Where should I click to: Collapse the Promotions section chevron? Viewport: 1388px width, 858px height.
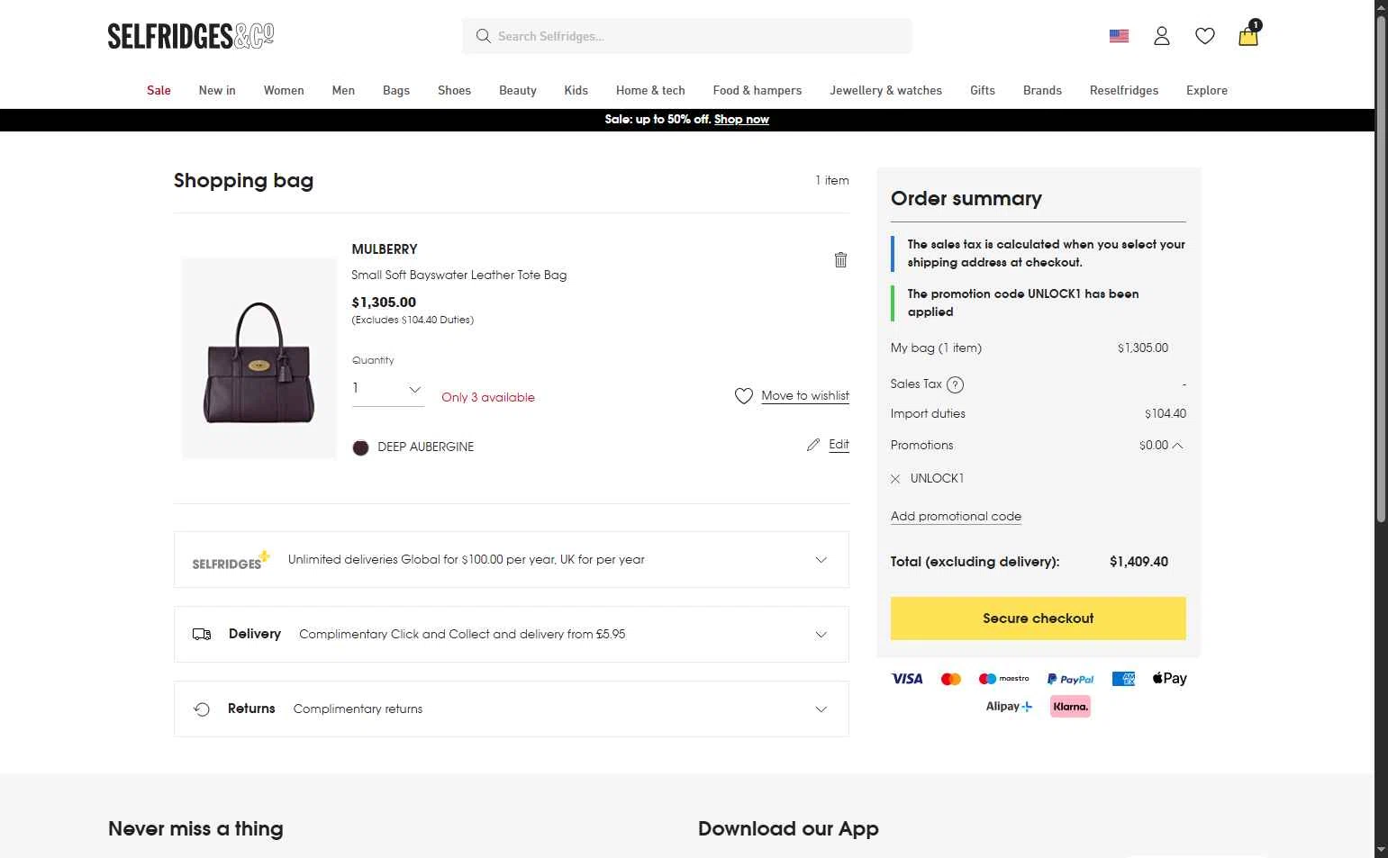click(x=1178, y=446)
